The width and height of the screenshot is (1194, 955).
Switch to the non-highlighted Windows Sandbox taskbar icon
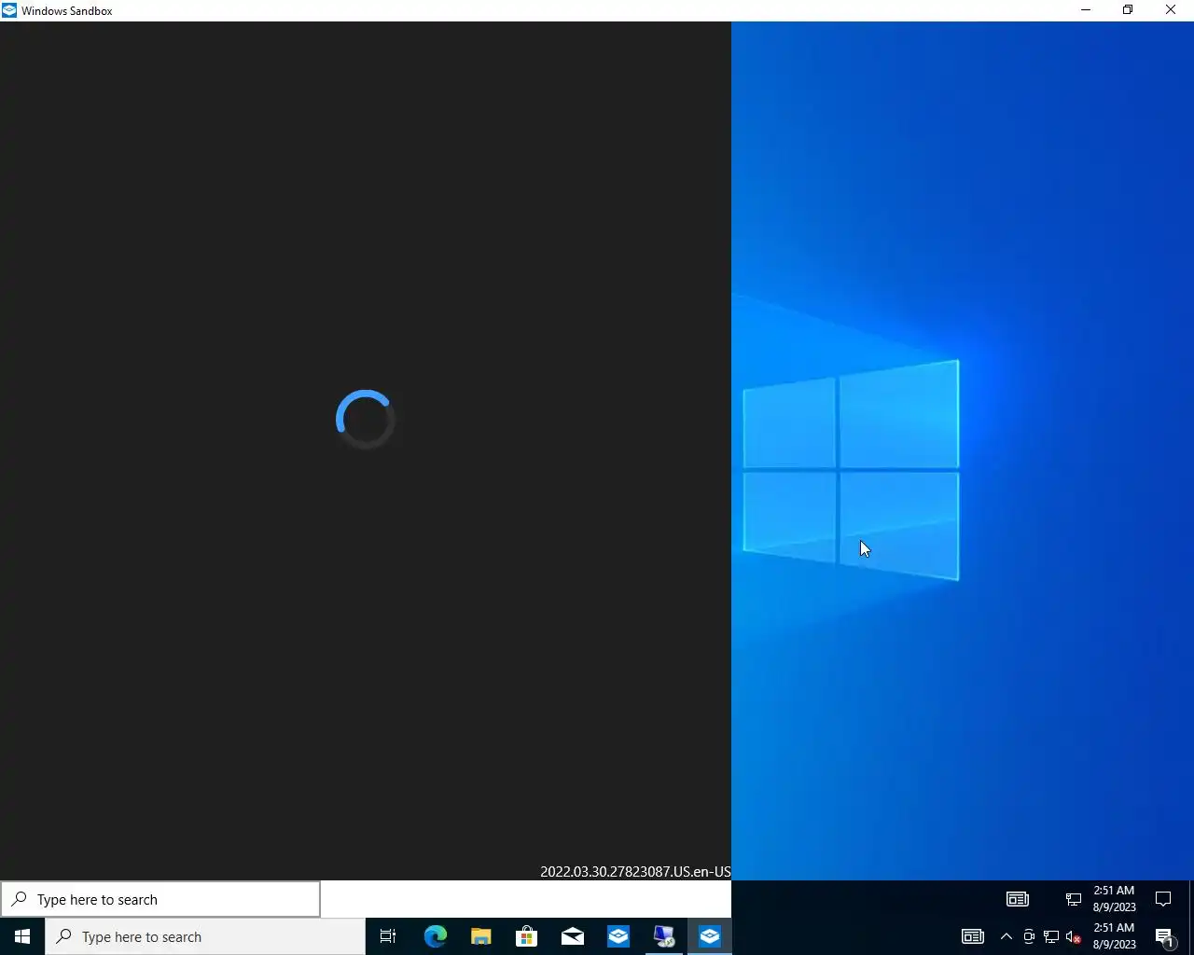tap(618, 936)
